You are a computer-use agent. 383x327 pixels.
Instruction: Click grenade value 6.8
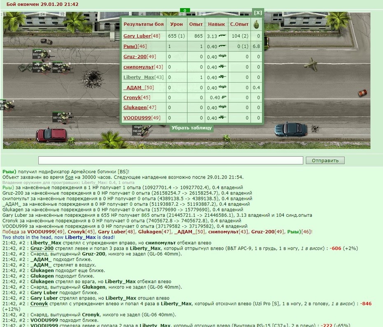(256, 46)
